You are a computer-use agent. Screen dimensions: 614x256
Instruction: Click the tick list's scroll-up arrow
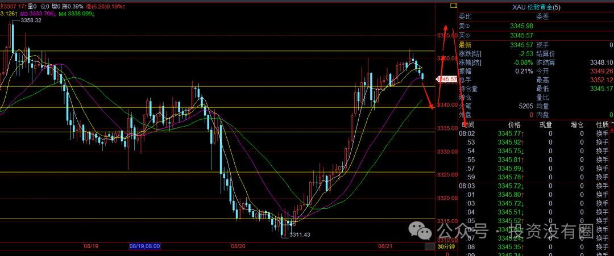[612, 131]
